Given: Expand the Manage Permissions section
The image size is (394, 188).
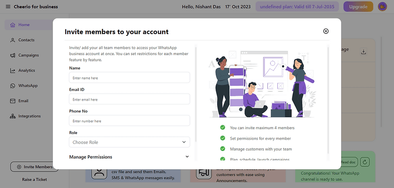Looking at the screenshot, I should click(129, 157).
